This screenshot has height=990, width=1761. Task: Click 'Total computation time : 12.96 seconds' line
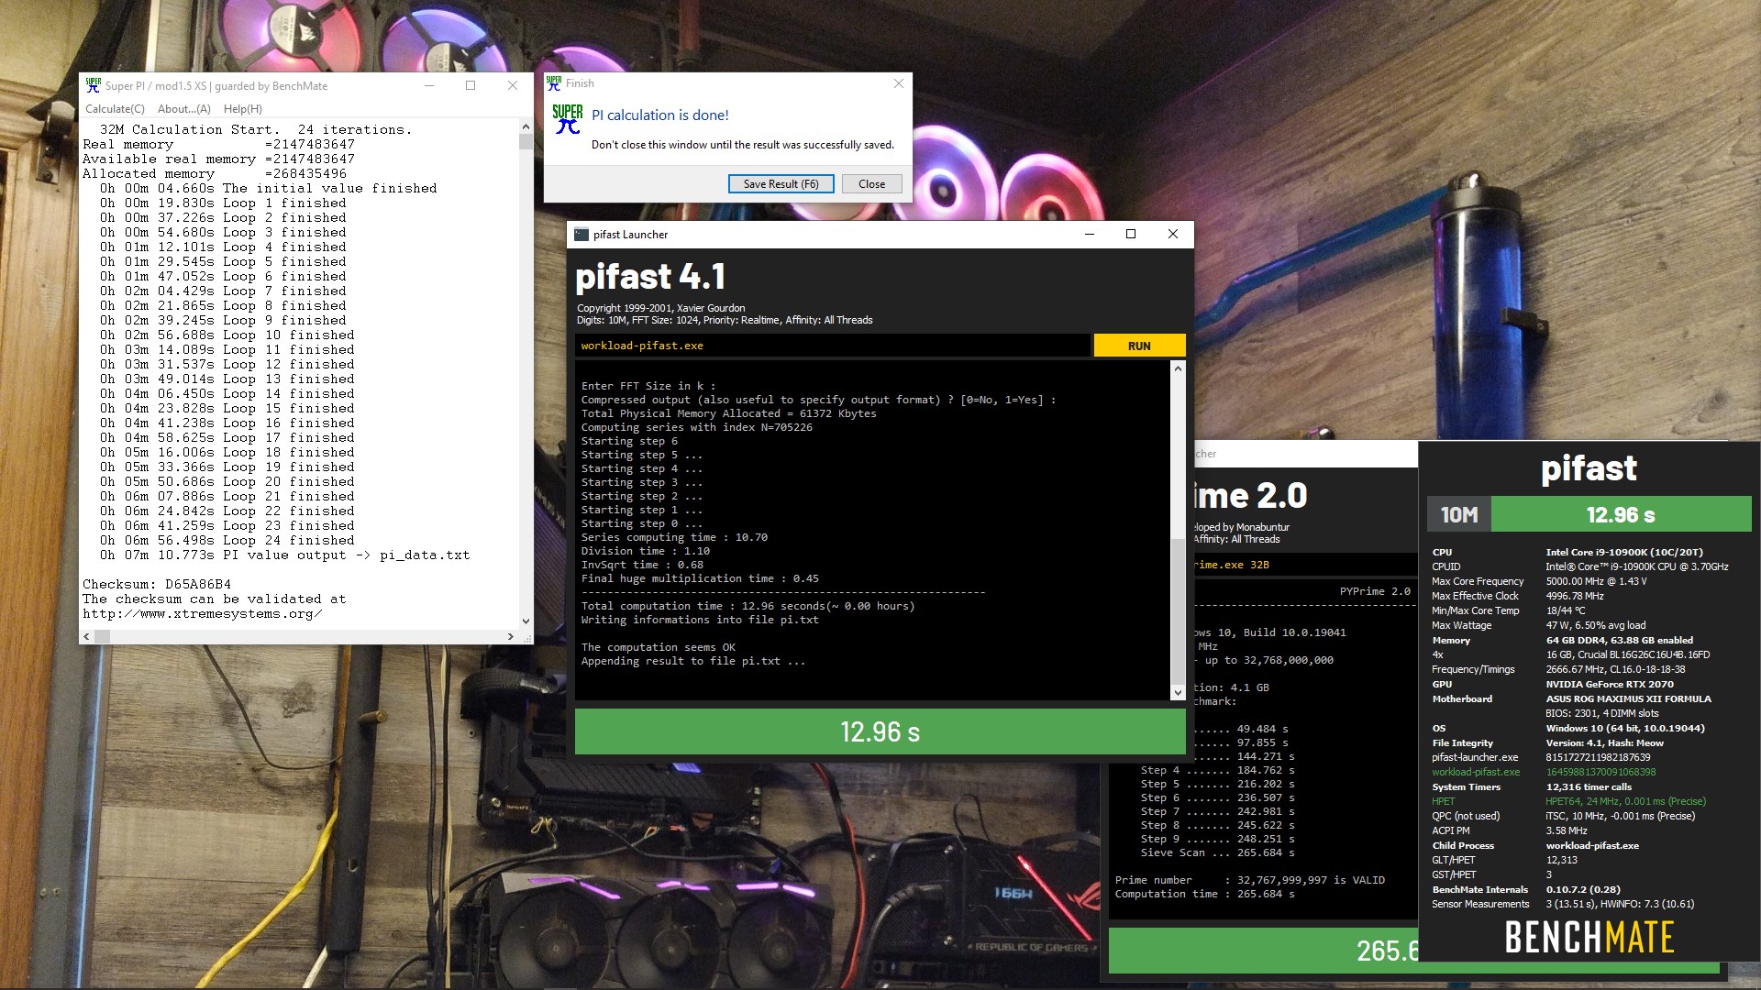(x=748, y=606)
